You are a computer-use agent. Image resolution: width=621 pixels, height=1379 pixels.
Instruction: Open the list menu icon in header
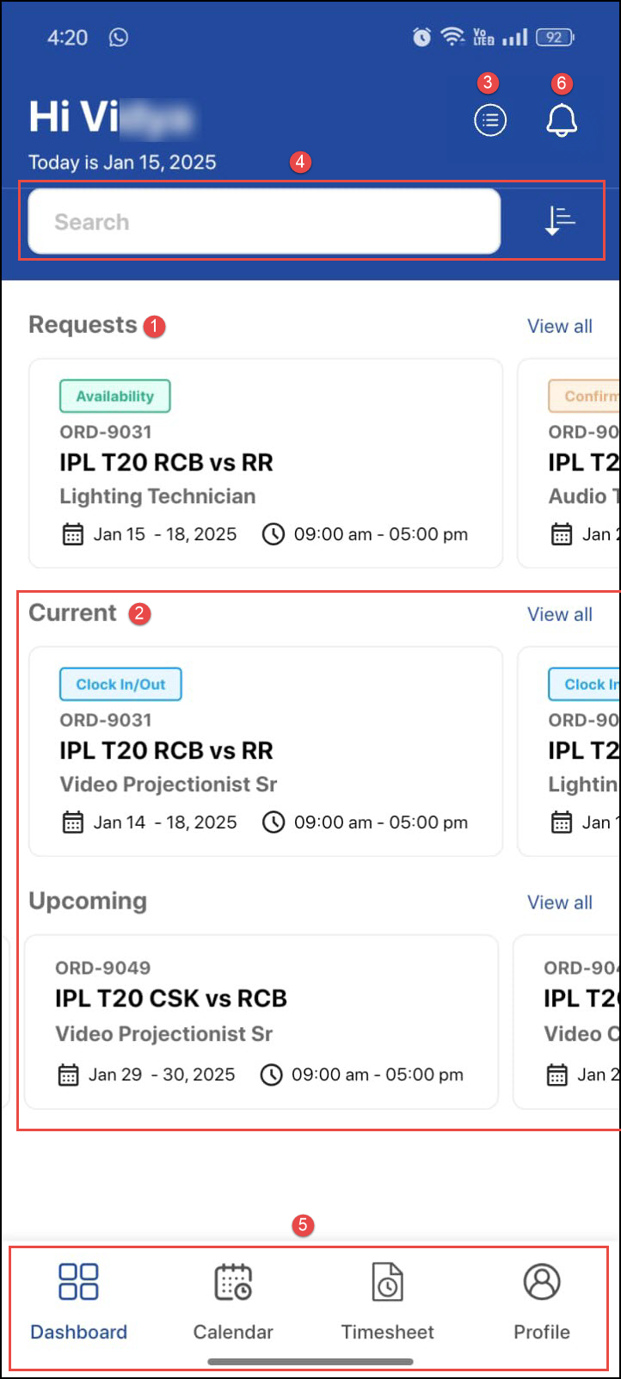coord(490,120)
